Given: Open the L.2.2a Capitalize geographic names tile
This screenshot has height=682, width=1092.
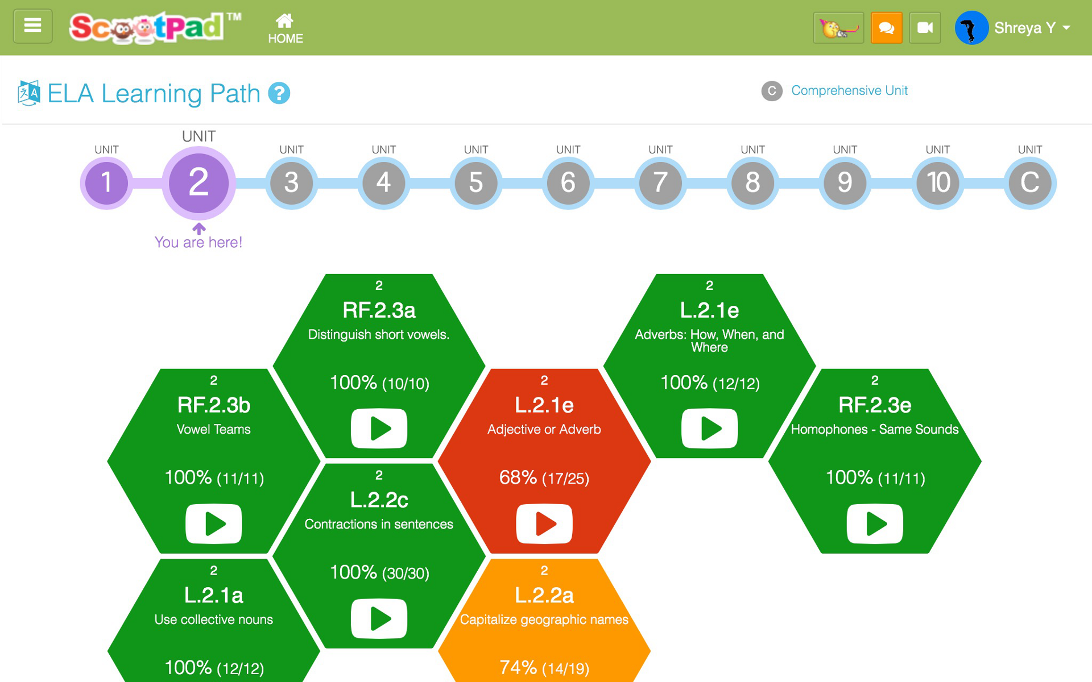Looking at the screenshot, I should point(544,621).
